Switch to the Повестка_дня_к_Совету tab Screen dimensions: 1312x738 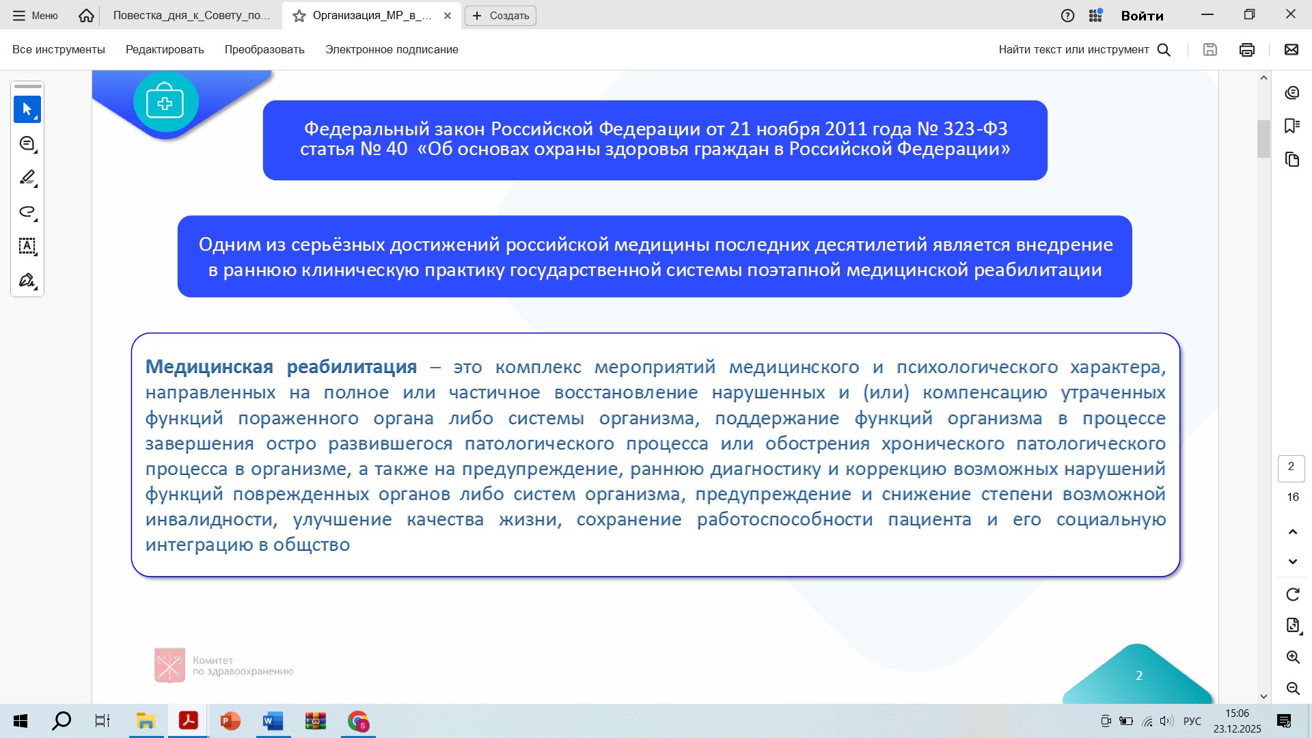(191, 15)
